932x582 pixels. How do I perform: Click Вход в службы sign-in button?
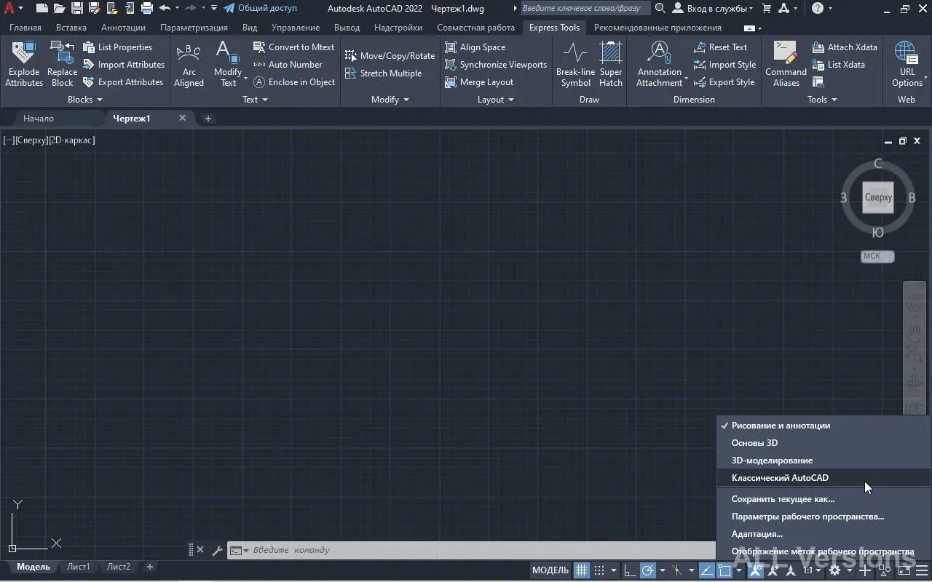click(x=712, y=9)
